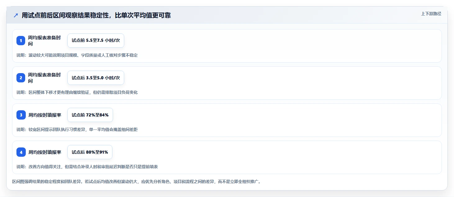Click the footer paragraph starting 区间图强调结果的稳定程度
Viewport: 454px width, 197px height.
136,182
